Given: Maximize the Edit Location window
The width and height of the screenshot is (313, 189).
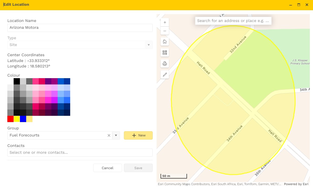Looking at the screenshot, I should click(x=299, y=5).
